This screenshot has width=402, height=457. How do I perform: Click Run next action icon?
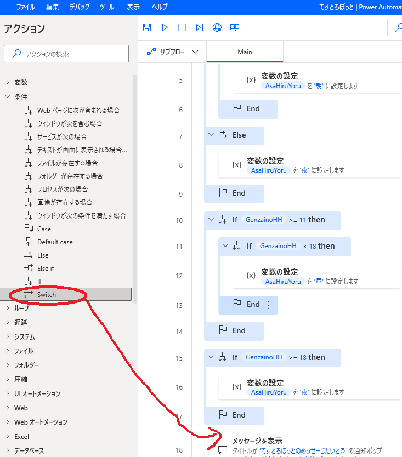tap(200, 27)
